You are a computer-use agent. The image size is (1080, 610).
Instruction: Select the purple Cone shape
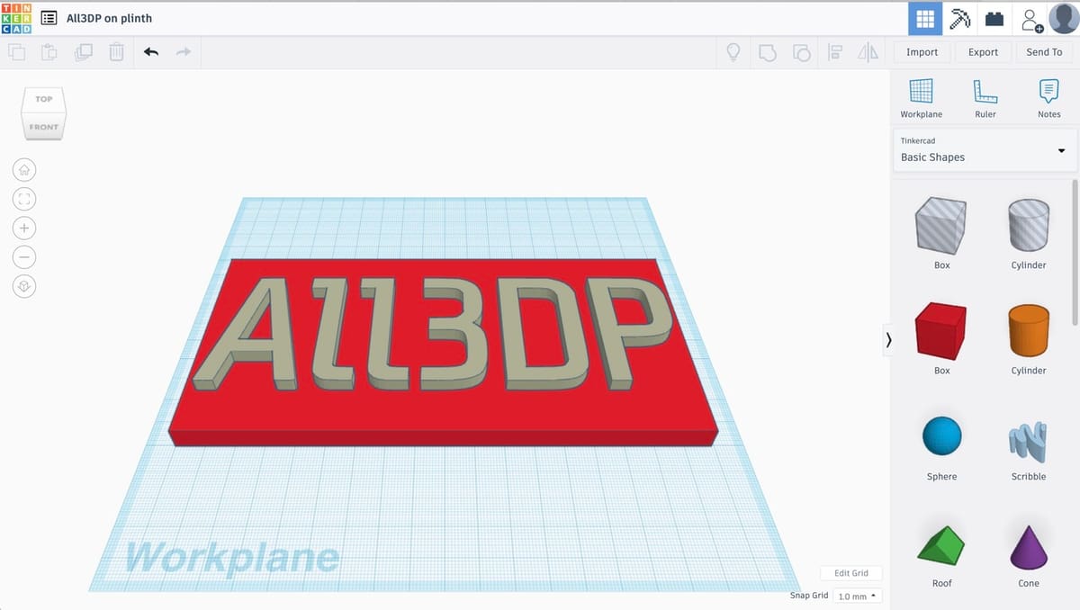pyautogui.click(x=1028, y=546)
